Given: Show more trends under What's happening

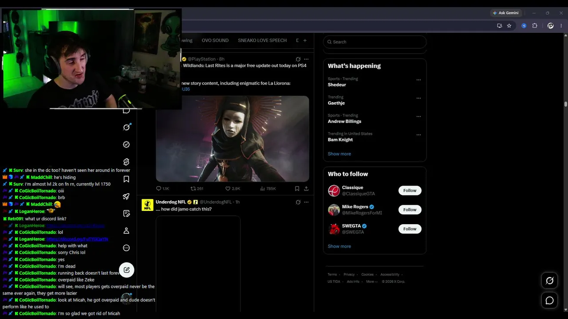Looking at the screenshot, I should [x=339, y=154].
